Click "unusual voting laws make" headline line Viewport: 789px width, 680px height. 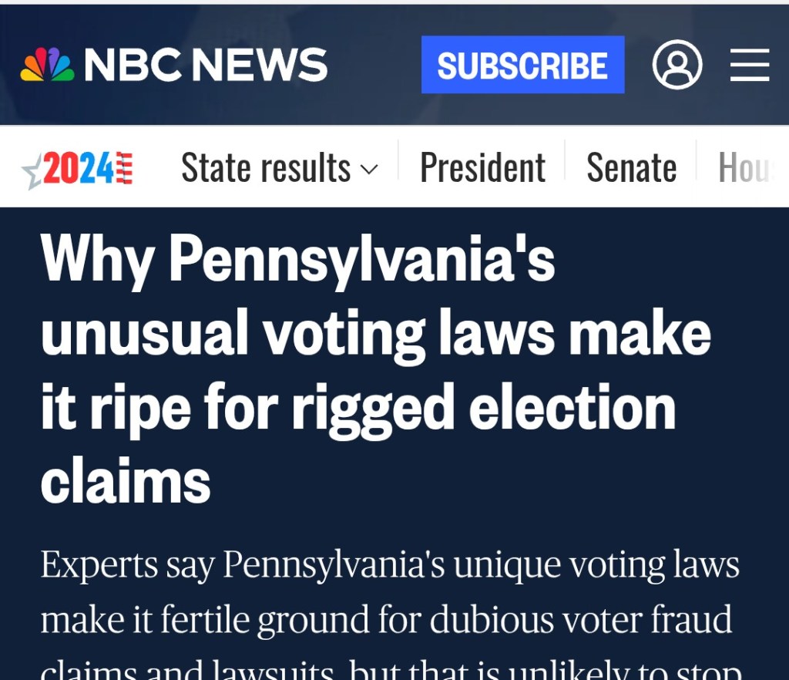(375, 332)
